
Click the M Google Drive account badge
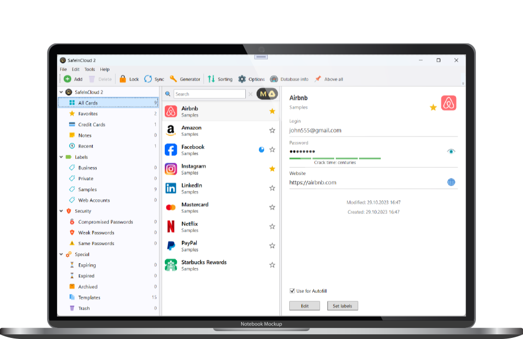click(267, 94)
